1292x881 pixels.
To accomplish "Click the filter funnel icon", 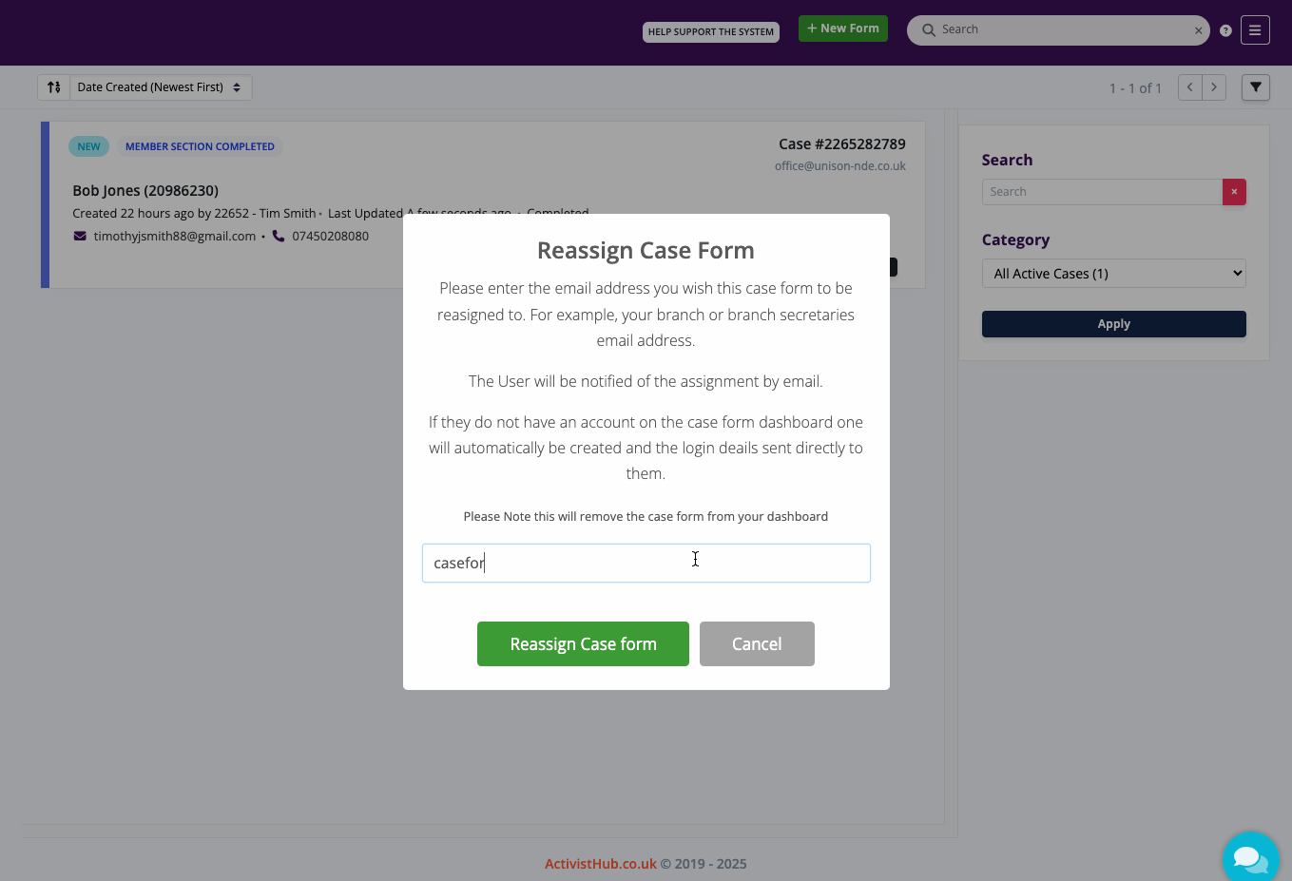I will click(1256, 87).
